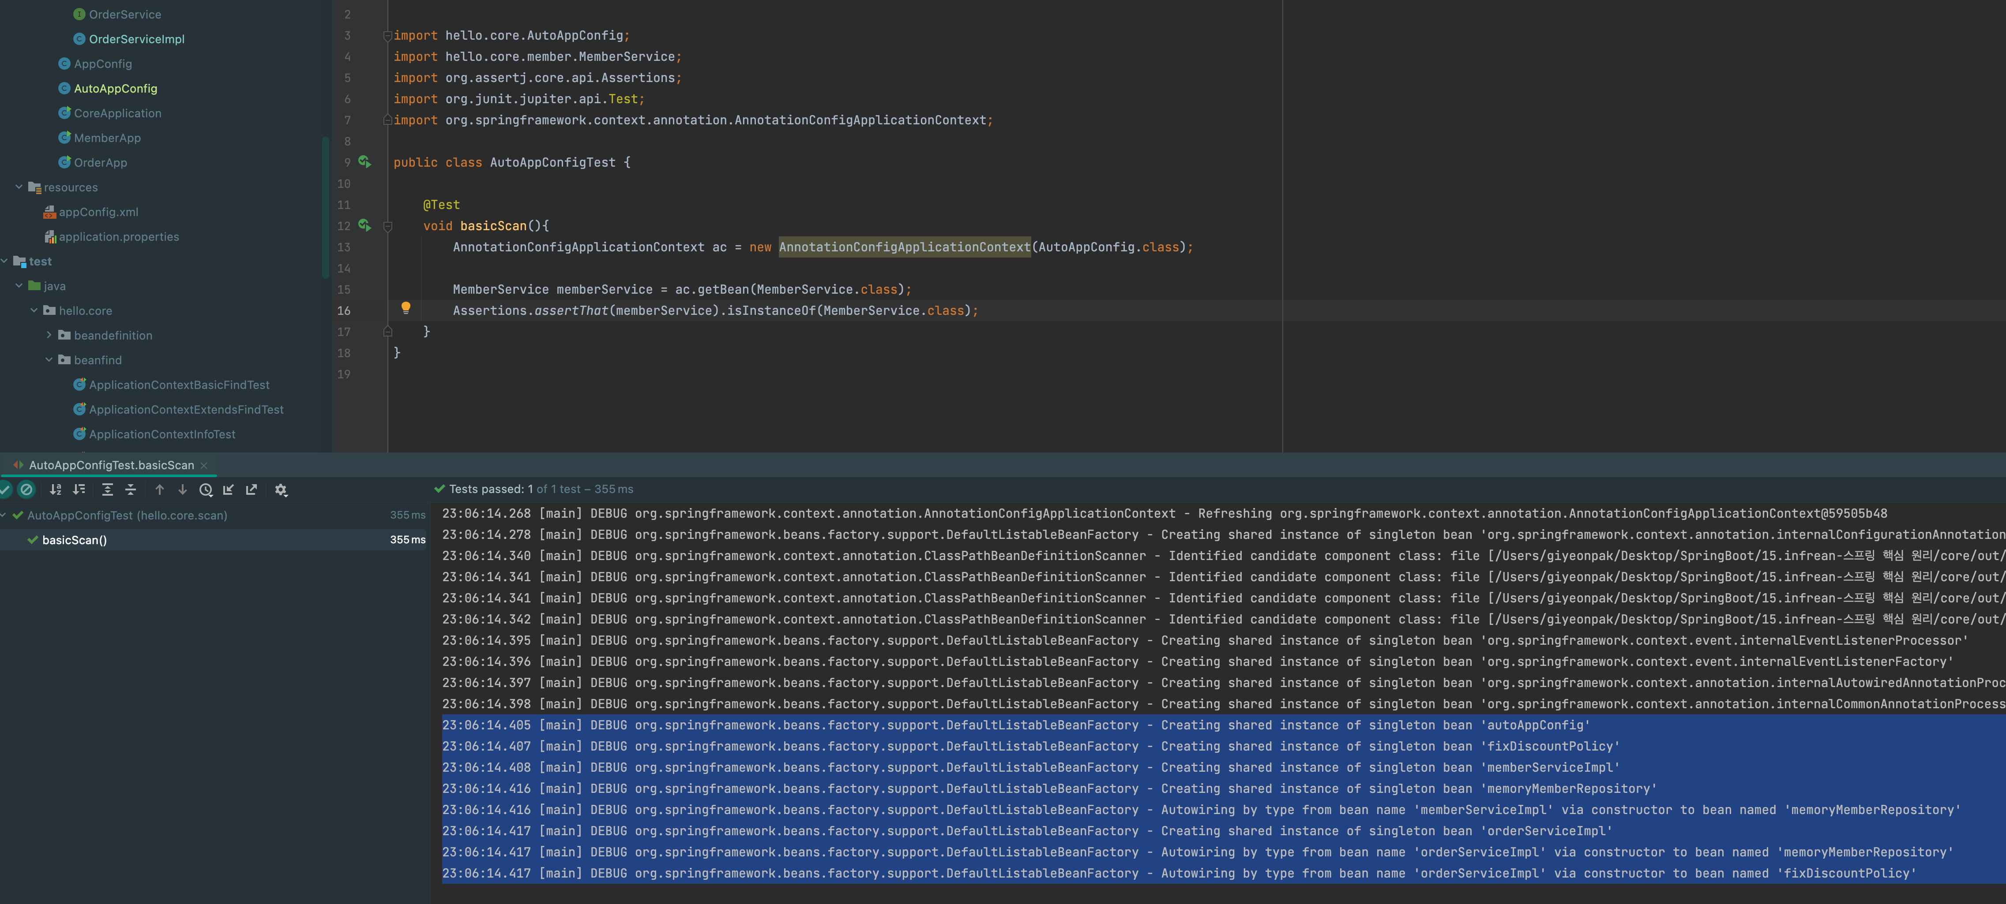Expand all nodes in test tree

[108, 489]
